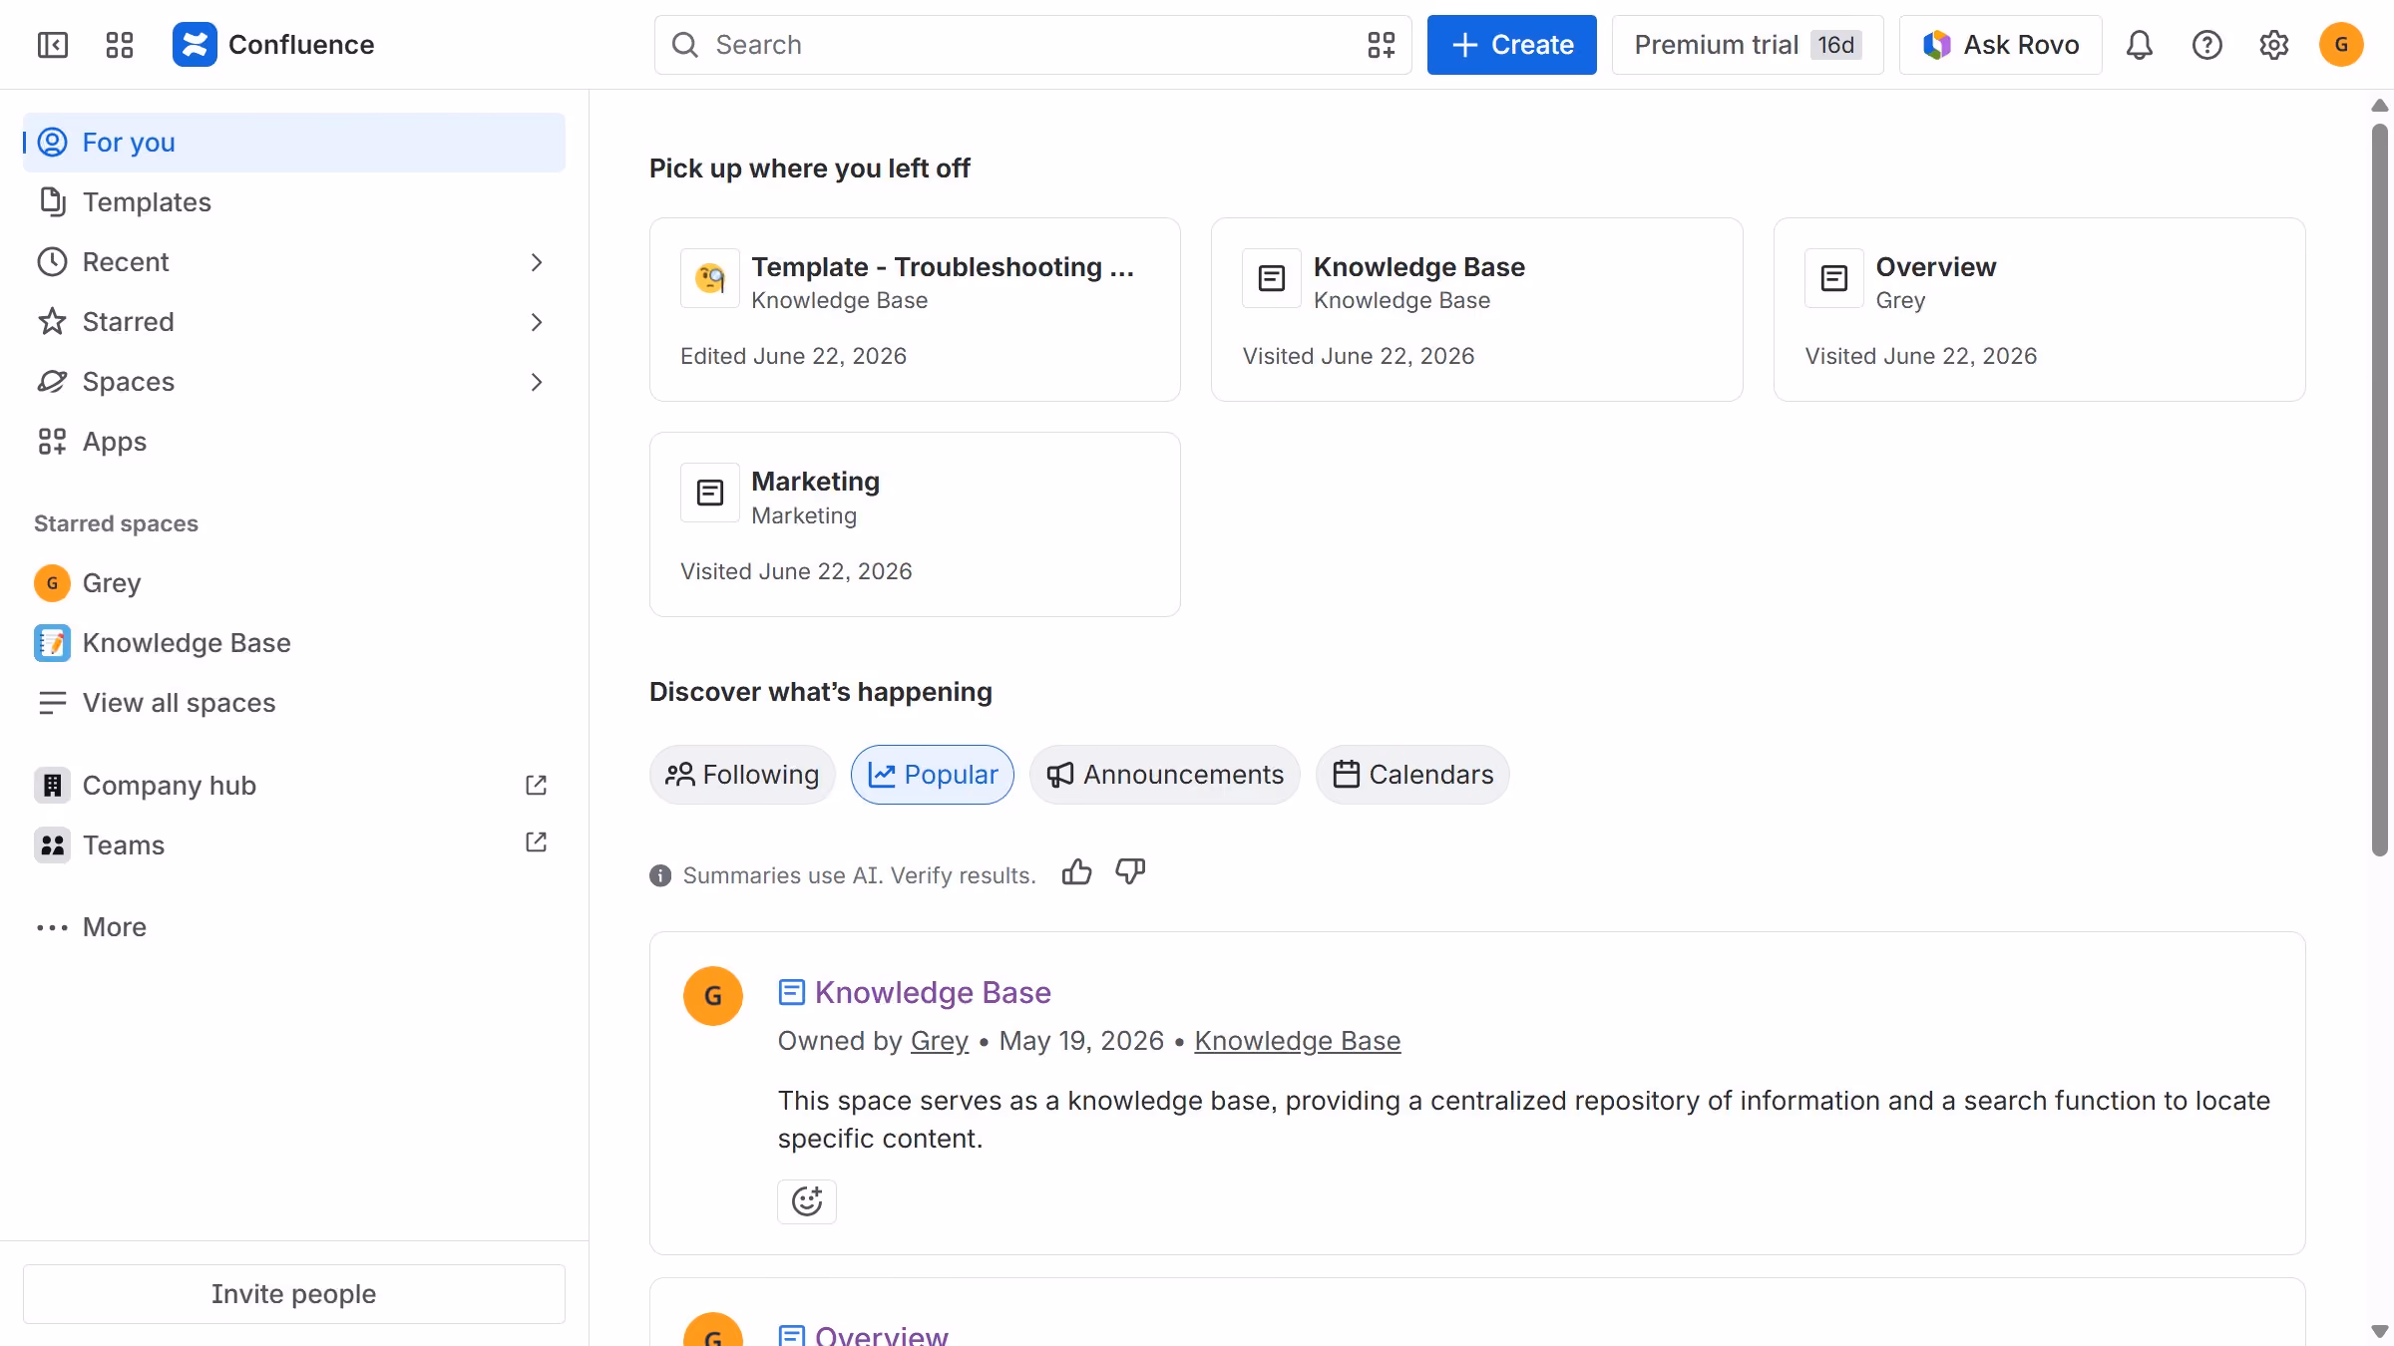Screen dimensions: 2394x1346
Task: Open the settings gear icon
Action: [x=2274, y=45]
